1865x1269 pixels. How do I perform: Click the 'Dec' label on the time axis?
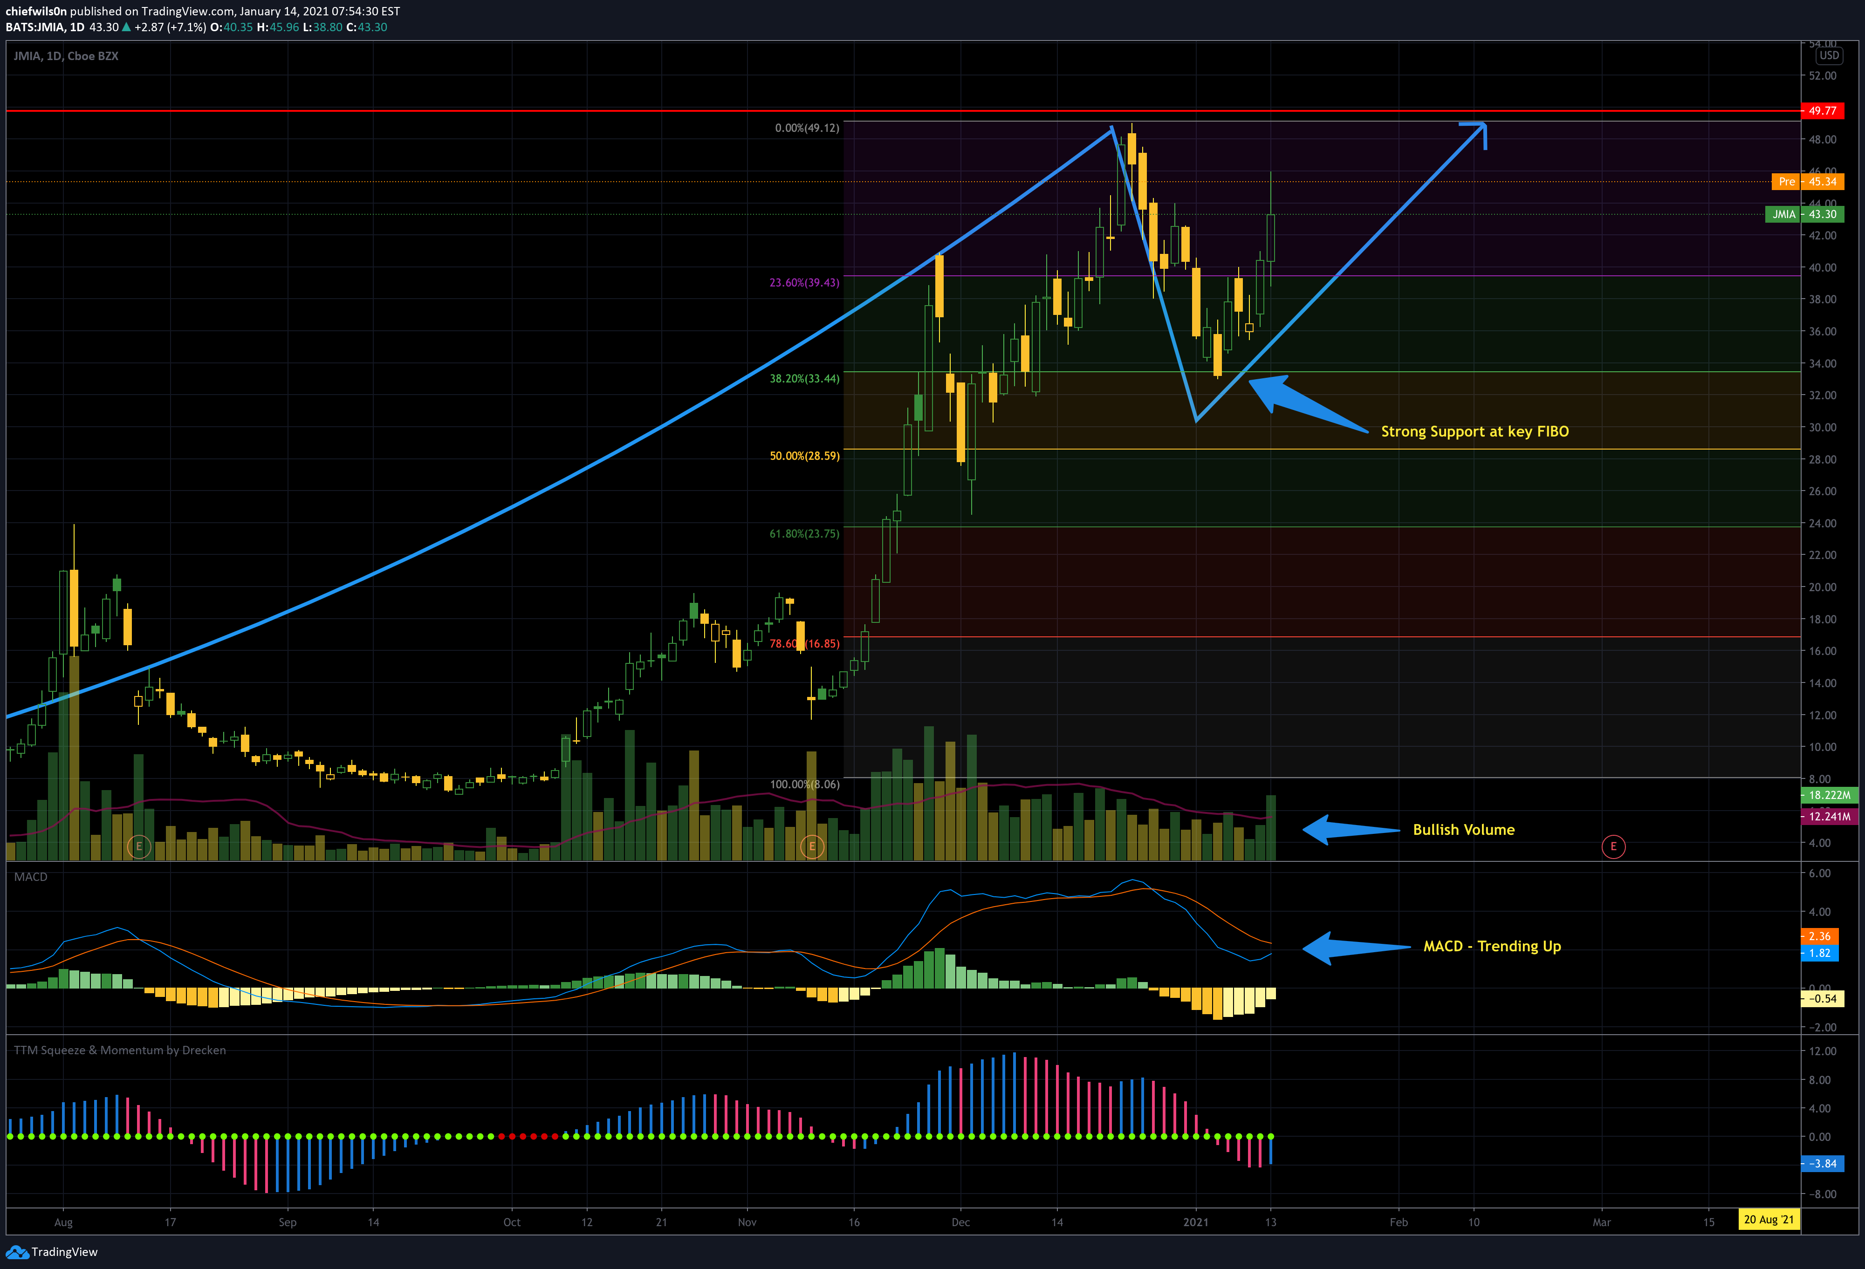pos(960,1222)
